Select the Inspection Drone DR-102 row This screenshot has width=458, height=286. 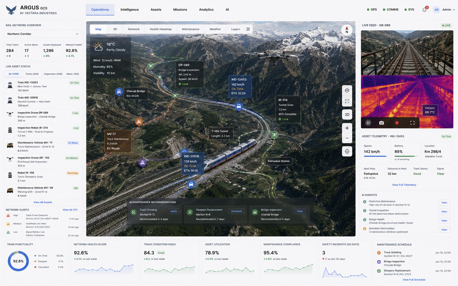click(x=43, y=162)
